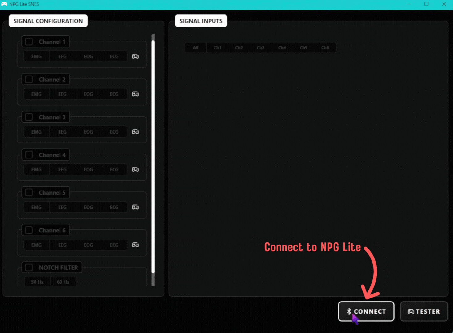Select EEG for Channel 4
The width and height of the screenshot is (453, 333).
coord(62,170)
